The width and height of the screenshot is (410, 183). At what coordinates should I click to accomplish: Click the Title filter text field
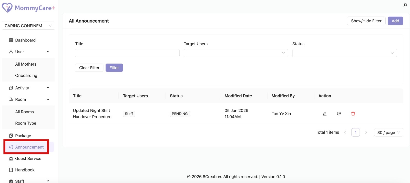pyautogui.click(x=127, y=53)
